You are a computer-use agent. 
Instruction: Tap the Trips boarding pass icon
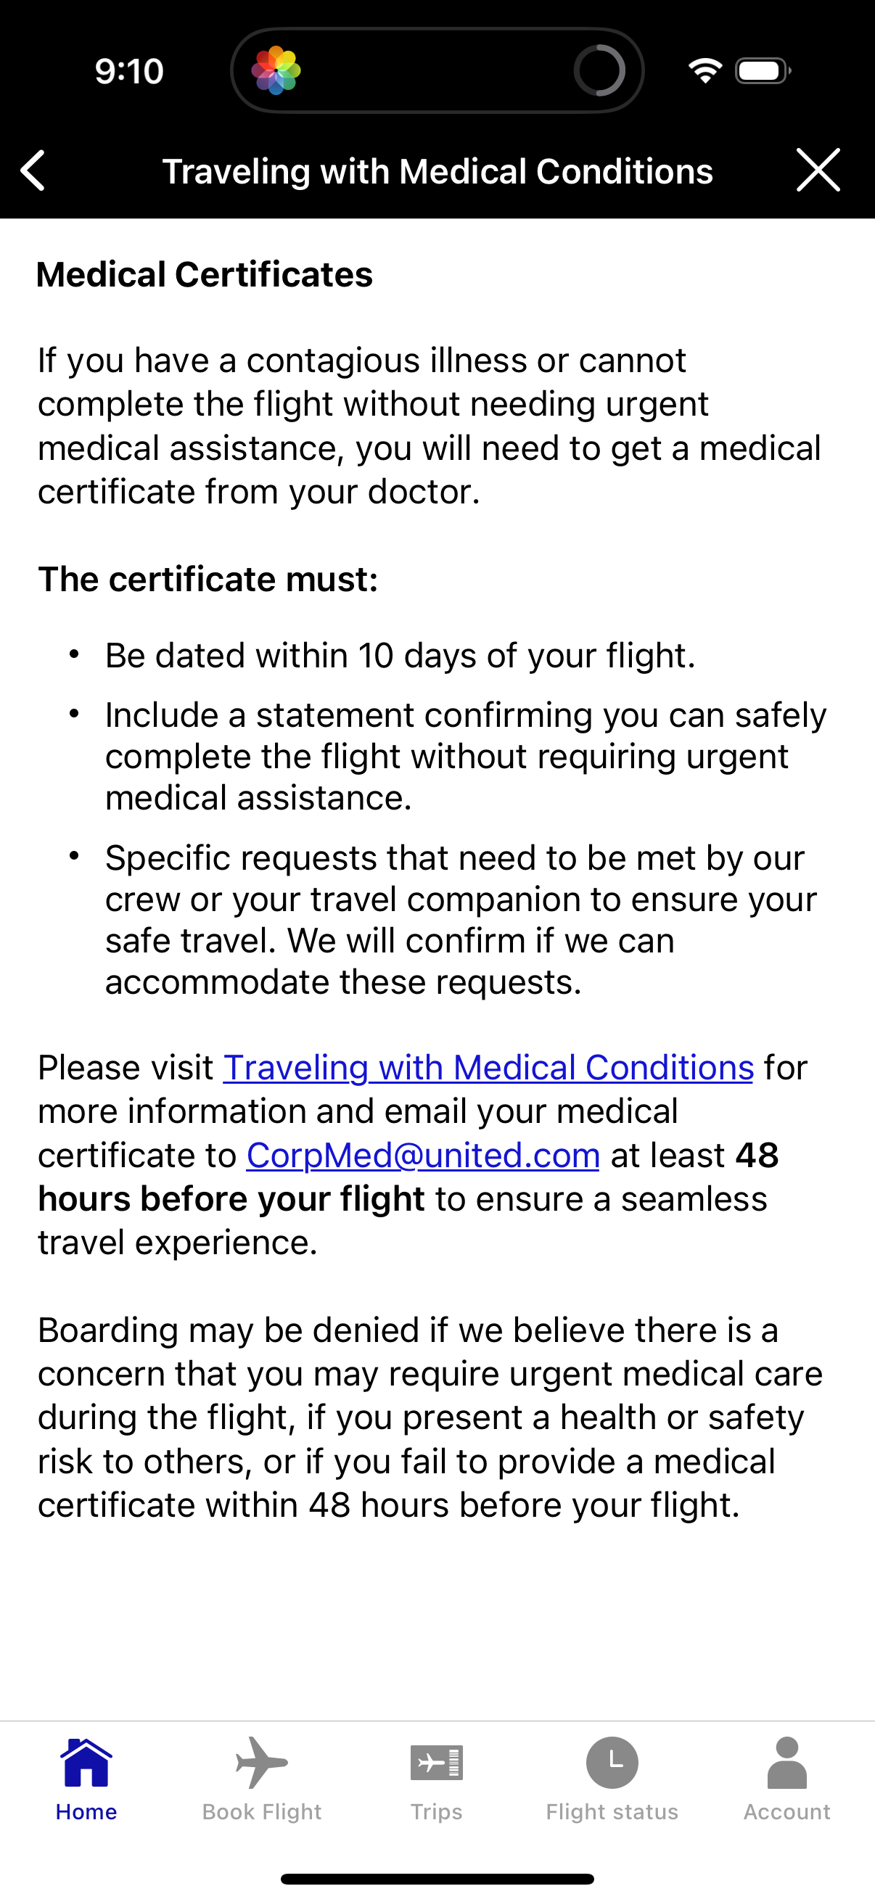[436, 1763]
